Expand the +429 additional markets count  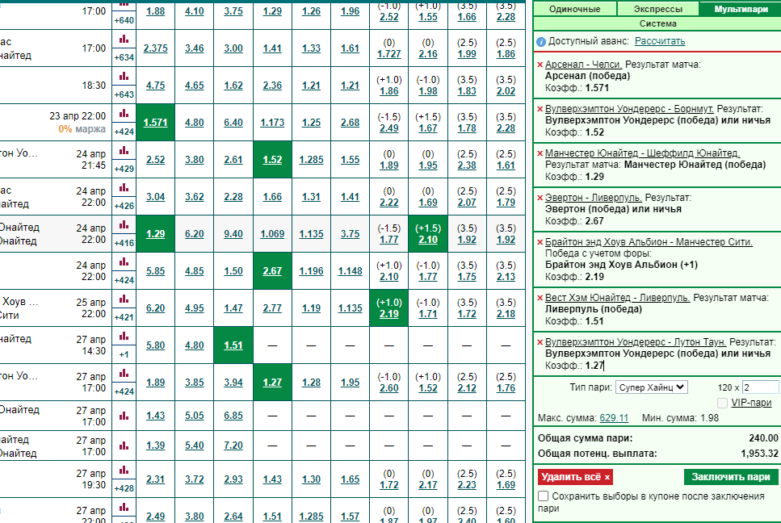(x=124, y=169)
